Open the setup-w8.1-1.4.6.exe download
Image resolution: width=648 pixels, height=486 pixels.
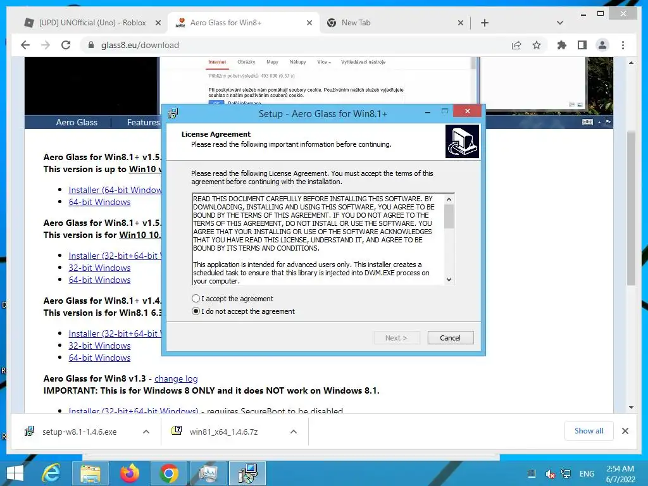79,432
